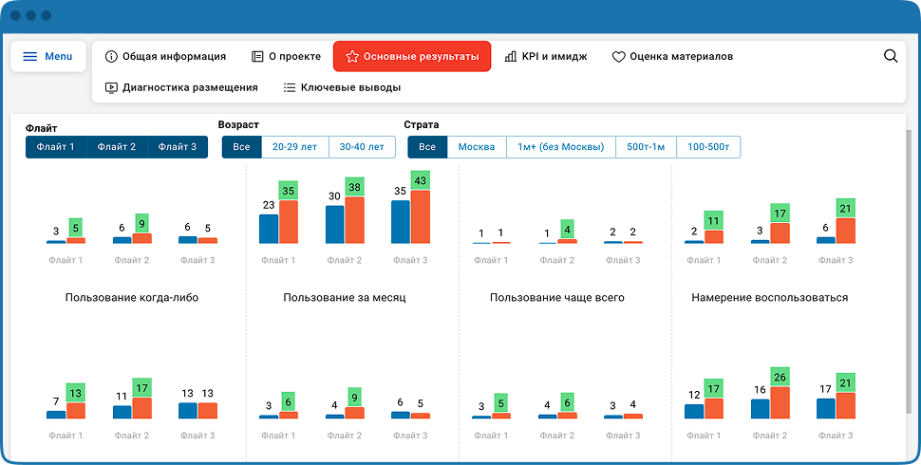Toggle the Флайт 1 filter
Screen dimensions: 921x465
click(56, 147)
